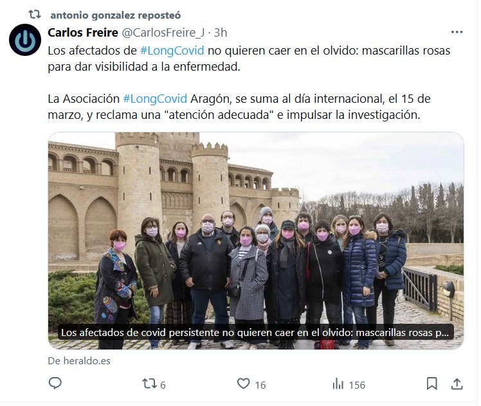Open @CarlosFreire_J handle link
This screenshot has width=481, height=406.
(x=163, y=33)
